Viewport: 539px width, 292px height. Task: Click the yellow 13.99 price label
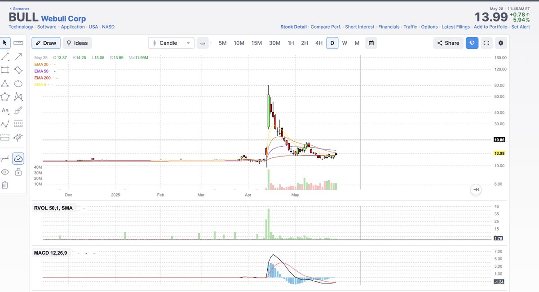coord(499,153)
